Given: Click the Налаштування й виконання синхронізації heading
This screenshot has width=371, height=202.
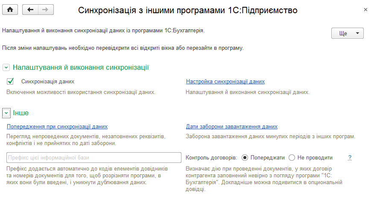Looking at the screenshot, I should coord(81,68).
